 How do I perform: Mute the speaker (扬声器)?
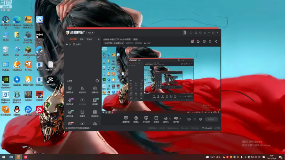[x=176, y=119]
